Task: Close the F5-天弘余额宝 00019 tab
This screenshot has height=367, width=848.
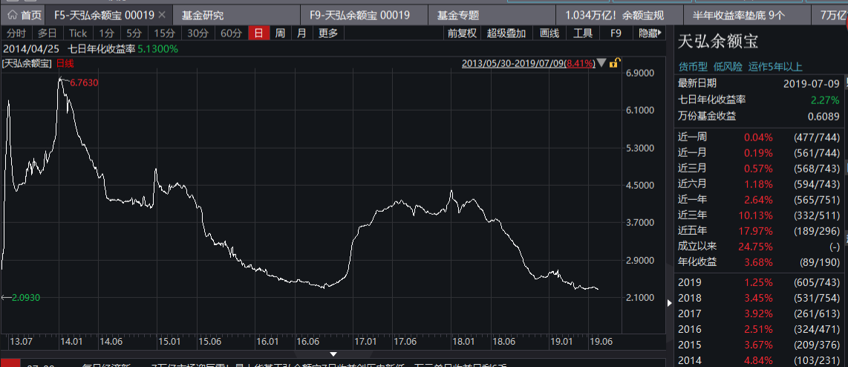Action: tap(162, 15)
